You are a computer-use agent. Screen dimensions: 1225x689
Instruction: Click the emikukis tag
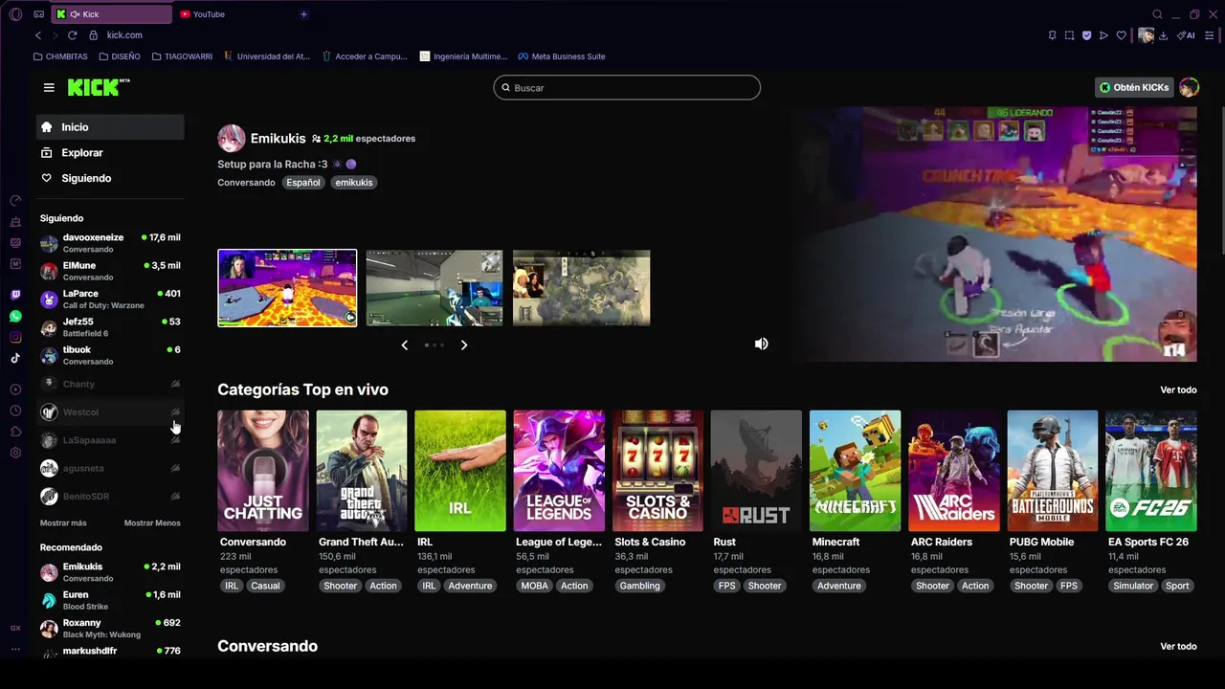[354, 183]
